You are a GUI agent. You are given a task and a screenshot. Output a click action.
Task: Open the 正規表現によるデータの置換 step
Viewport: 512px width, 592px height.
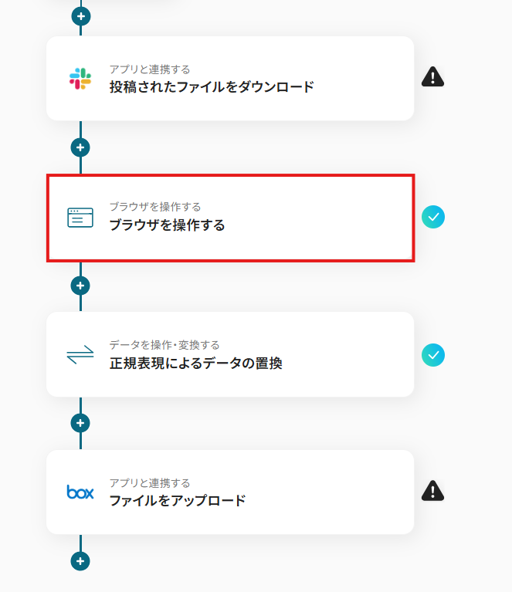(195, 364)
